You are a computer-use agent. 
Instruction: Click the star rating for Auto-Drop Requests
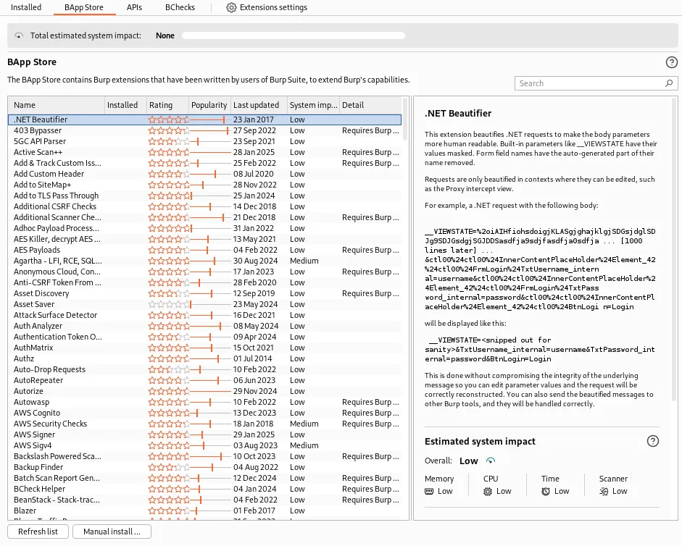(169, 369)
